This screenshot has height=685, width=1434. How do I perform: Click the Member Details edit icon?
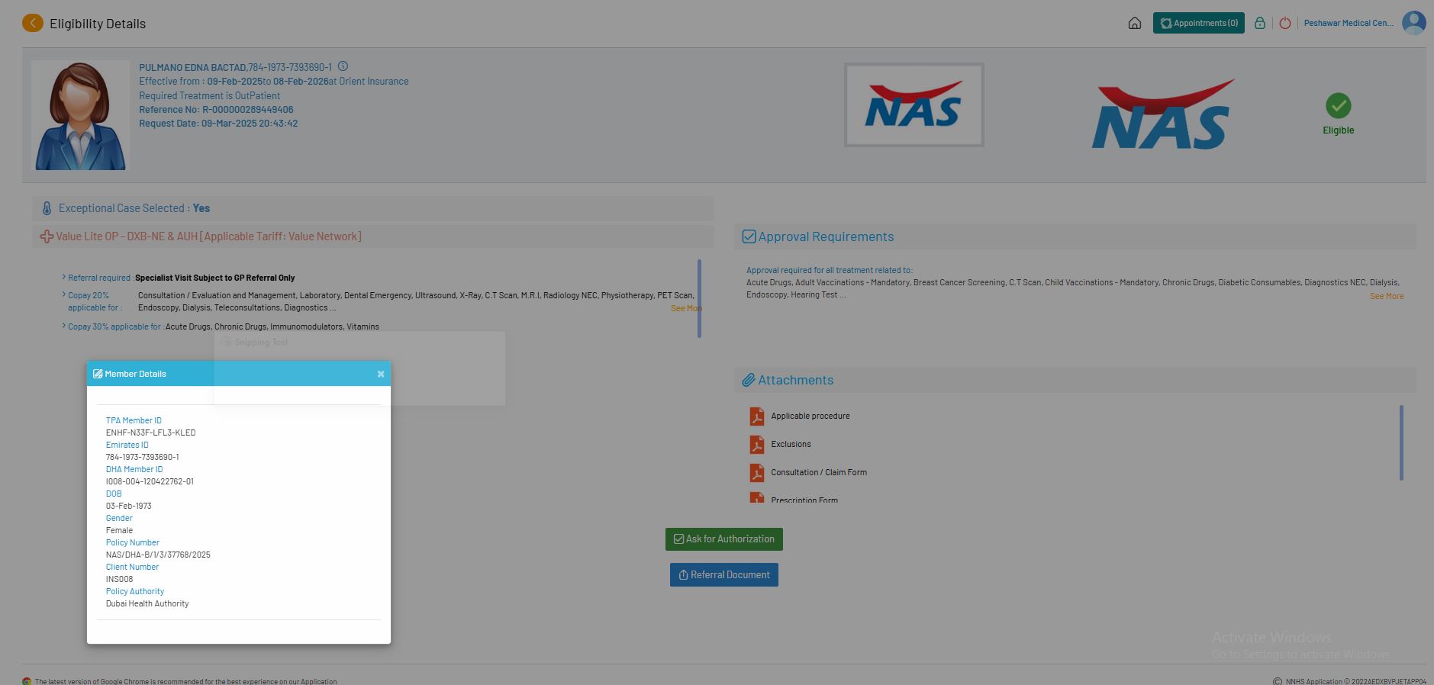pos(98,374)
